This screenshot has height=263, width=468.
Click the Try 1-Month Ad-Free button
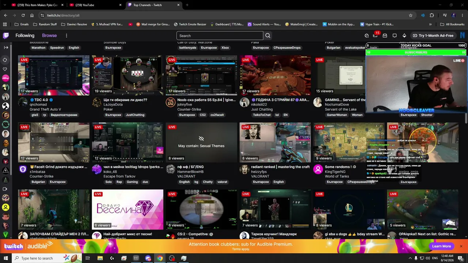[x=433, y=35]
